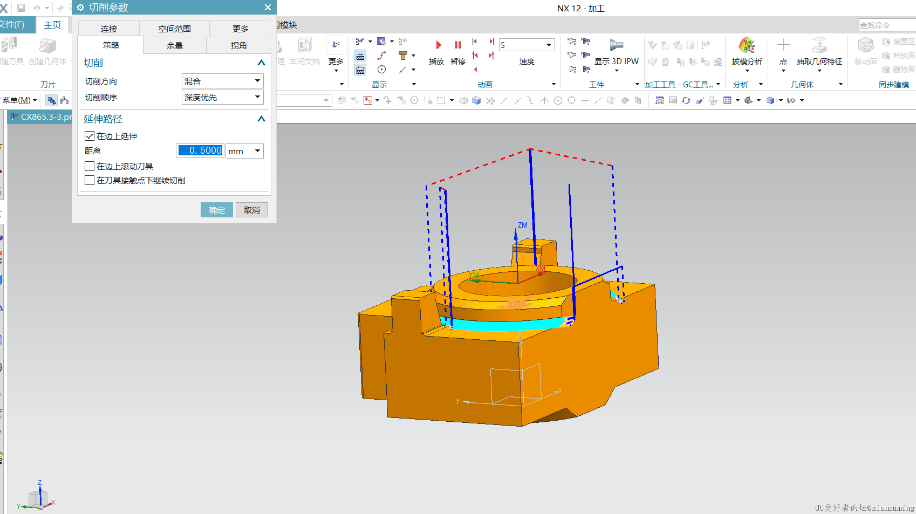This screenshot has width=916, height=514.
Task: Click the step-back animation icon
Action: click(475, 55)
